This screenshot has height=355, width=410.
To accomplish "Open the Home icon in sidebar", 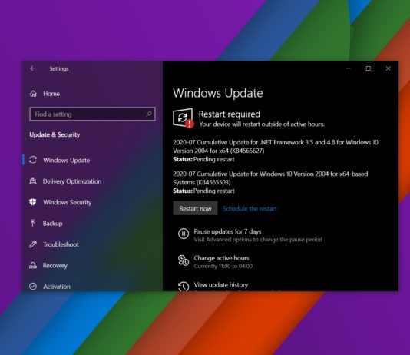I will [33, 94].
